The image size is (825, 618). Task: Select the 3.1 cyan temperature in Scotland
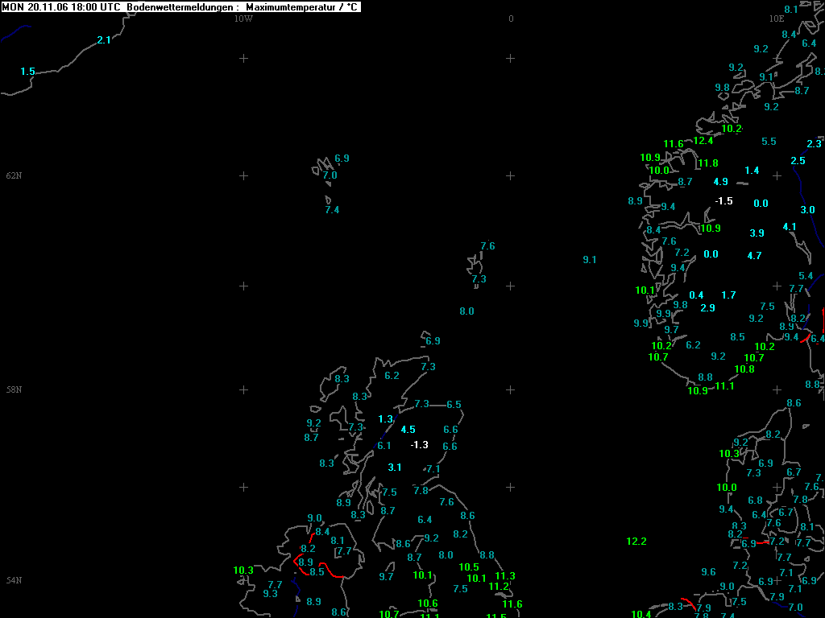(x=395, y=468)
